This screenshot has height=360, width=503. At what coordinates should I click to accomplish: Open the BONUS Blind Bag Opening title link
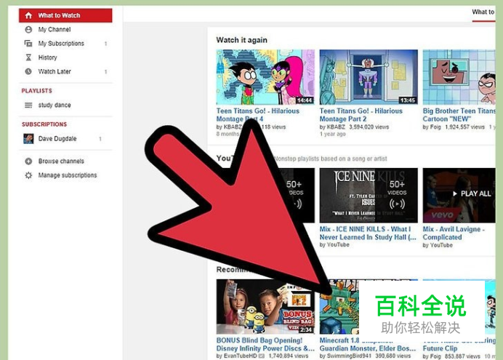tap(265, 344)
